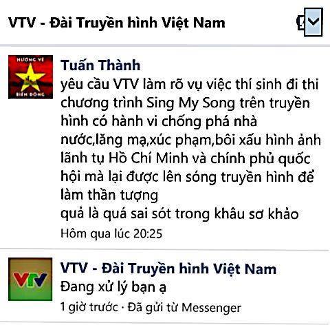Click the line 'làm thần tượng'
This screenshot has width=330, height=325.
pyautogui.click(x=109, y=196)
